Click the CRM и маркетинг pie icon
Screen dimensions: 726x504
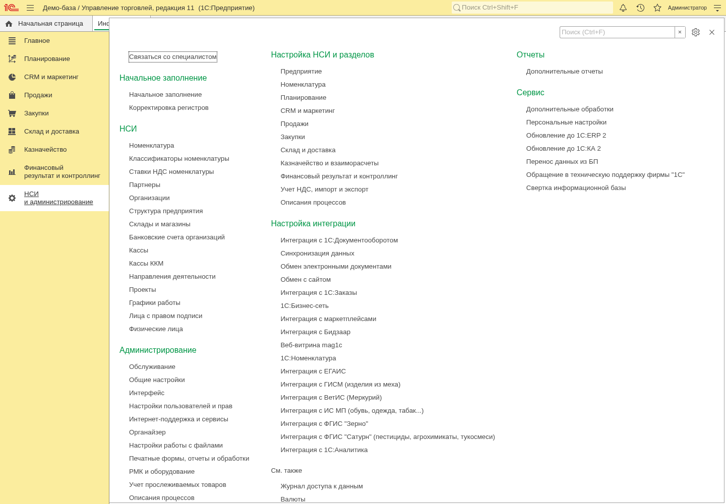(12, 77)
